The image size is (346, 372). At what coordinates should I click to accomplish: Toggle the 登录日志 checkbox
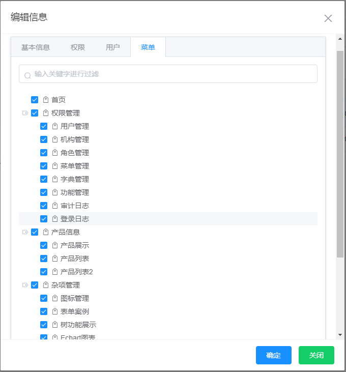[44, 219]
